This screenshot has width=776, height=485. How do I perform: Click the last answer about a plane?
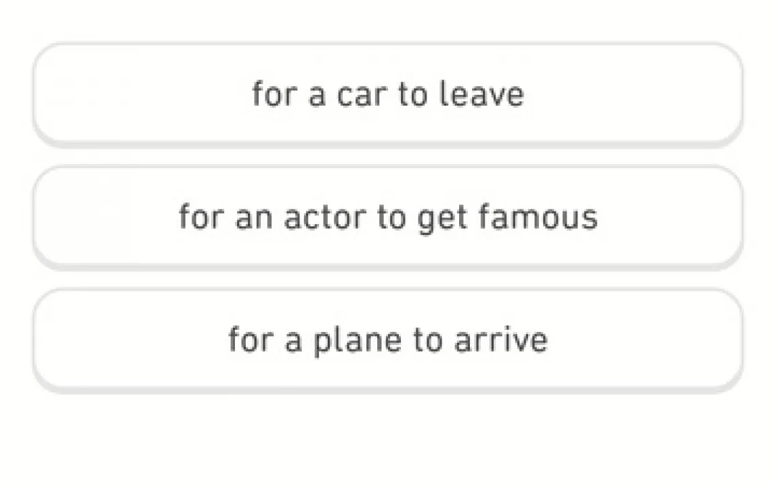click(387, 339)
